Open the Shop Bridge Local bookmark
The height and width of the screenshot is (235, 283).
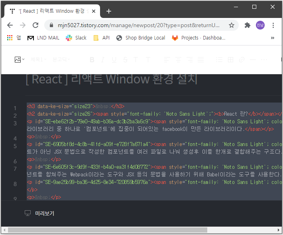click(141, 38)
